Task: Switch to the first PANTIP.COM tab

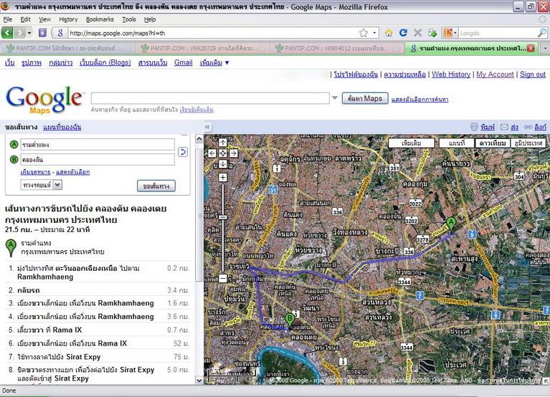Action: point(67,48)
